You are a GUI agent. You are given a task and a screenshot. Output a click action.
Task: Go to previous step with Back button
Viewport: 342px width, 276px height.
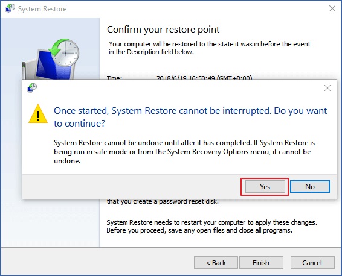pos(216,263)
